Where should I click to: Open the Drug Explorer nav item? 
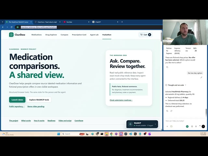(x=51, y=35)
